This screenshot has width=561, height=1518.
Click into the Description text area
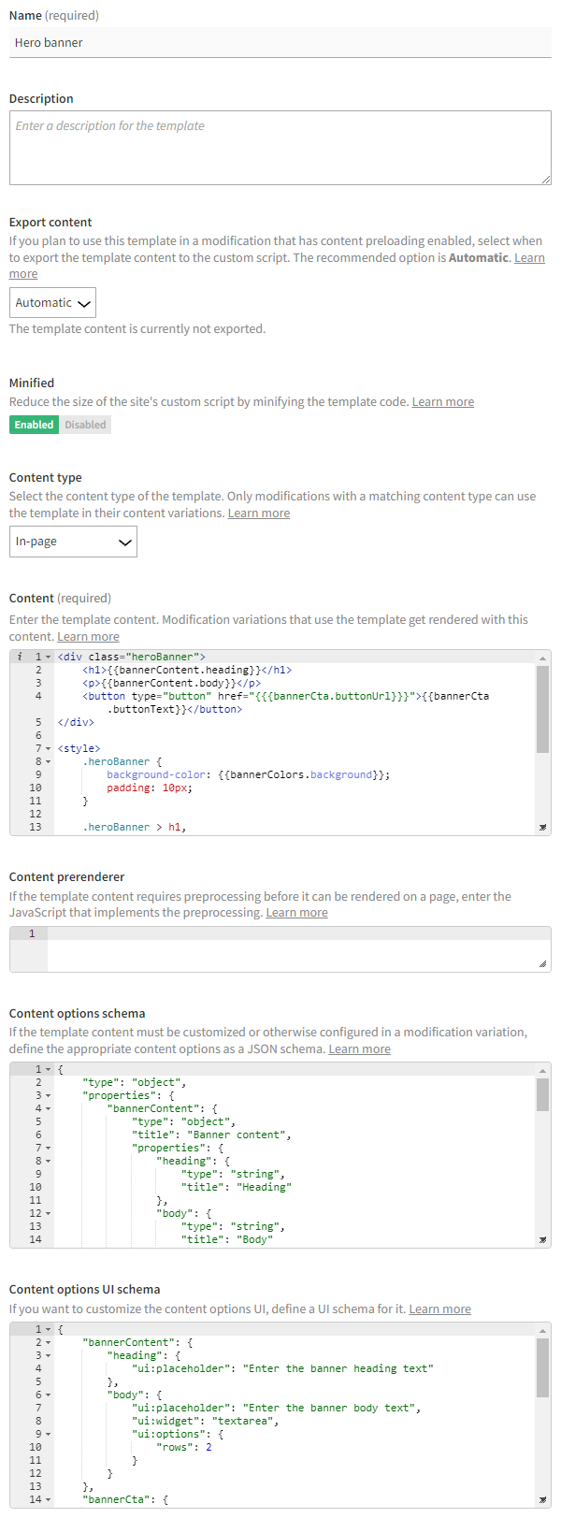point(279,148)
